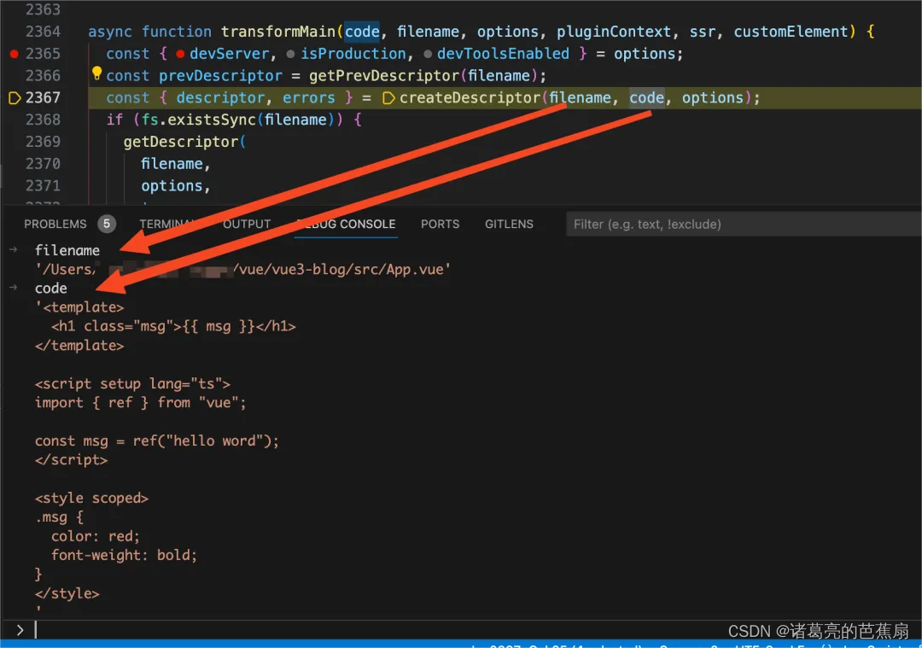Click the '<script setup lang="ts">' output line

pos(132,384)
